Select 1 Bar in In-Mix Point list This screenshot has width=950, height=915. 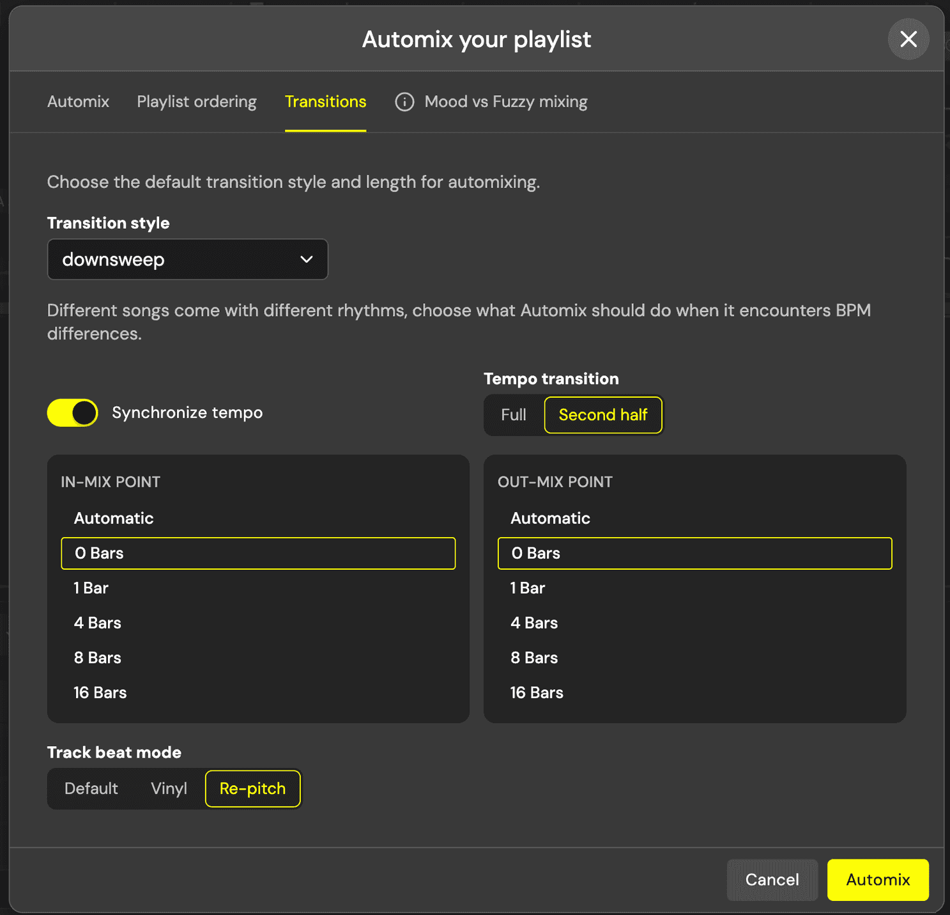tap(91, 588)
